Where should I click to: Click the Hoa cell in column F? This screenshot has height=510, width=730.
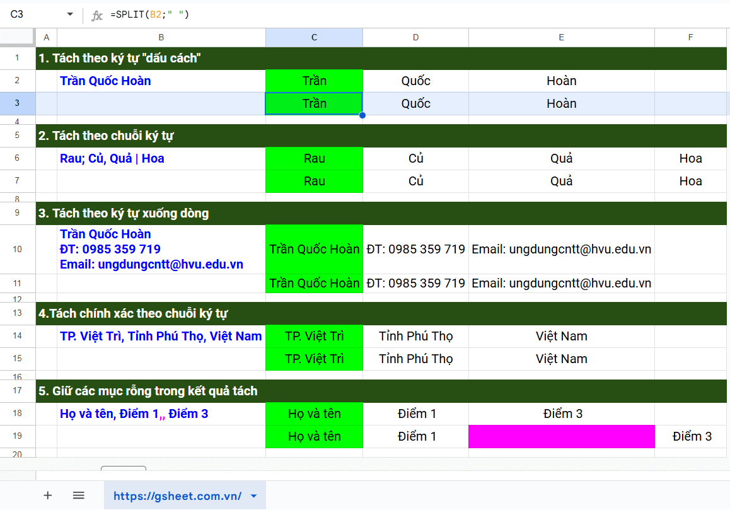[691, 158]
